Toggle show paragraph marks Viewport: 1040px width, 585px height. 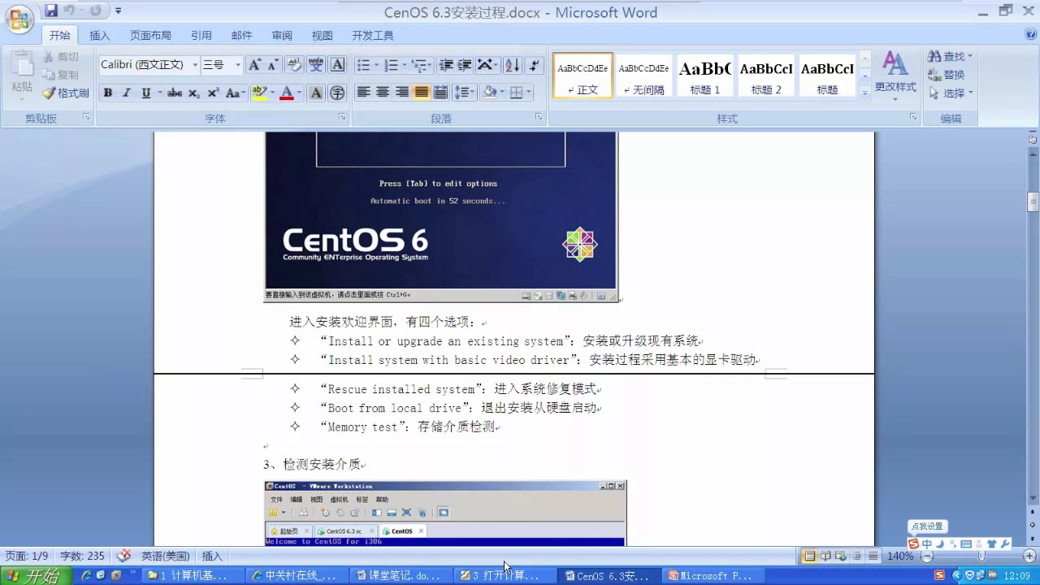[x=534, y=65]
